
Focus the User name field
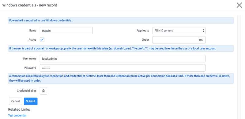pyautogui.click(x=123, y=58)
